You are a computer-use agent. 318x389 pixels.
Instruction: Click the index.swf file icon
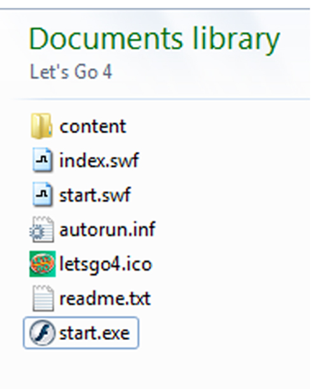point(42,160)
